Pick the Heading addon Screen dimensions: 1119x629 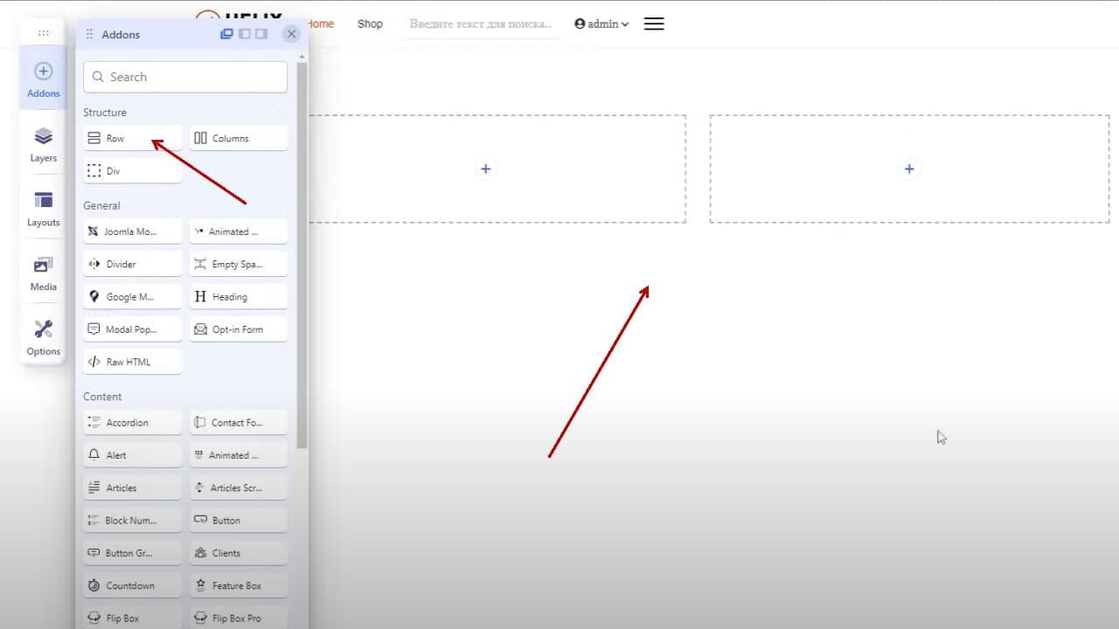click(238, 297)
